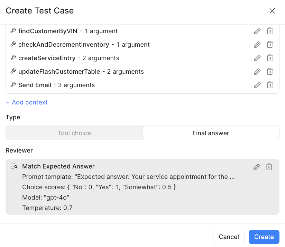Delete the createServiceEntry tool call

(x=270, y=58)
